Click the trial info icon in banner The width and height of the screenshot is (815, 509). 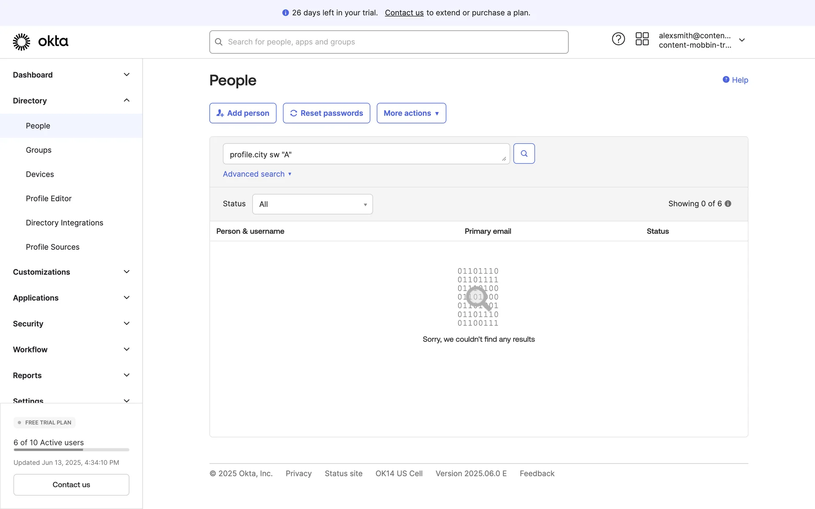pos(285,13)
